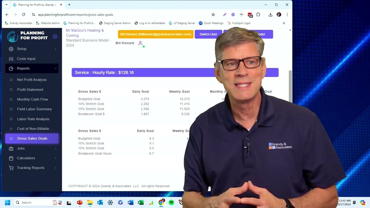Expand the Setup menu chevron

55,49
